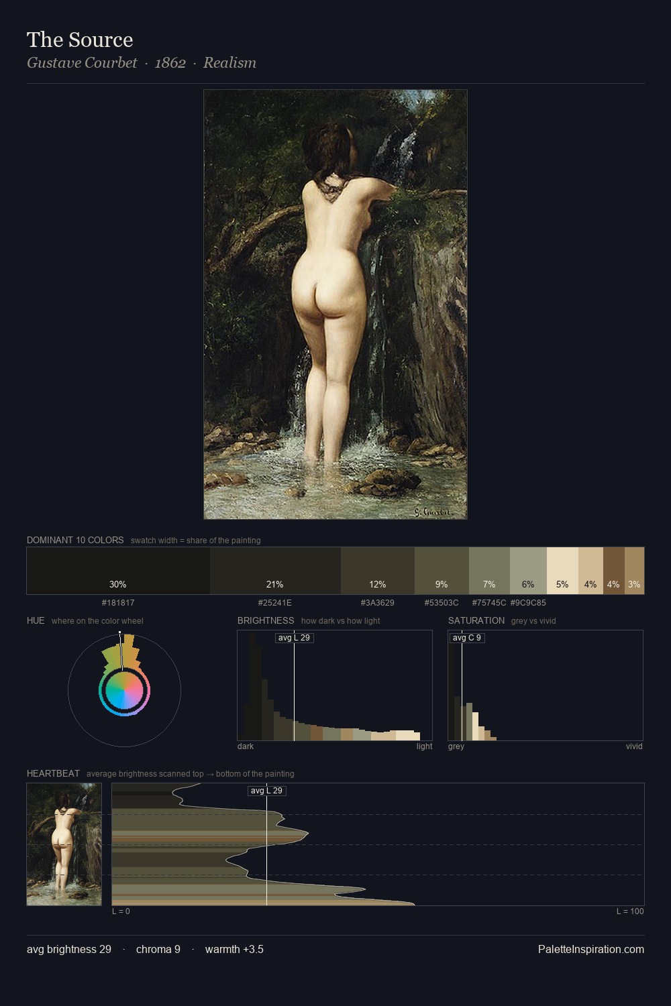Click the BRIGHTNESS section heading

click(x=266, y=620)
